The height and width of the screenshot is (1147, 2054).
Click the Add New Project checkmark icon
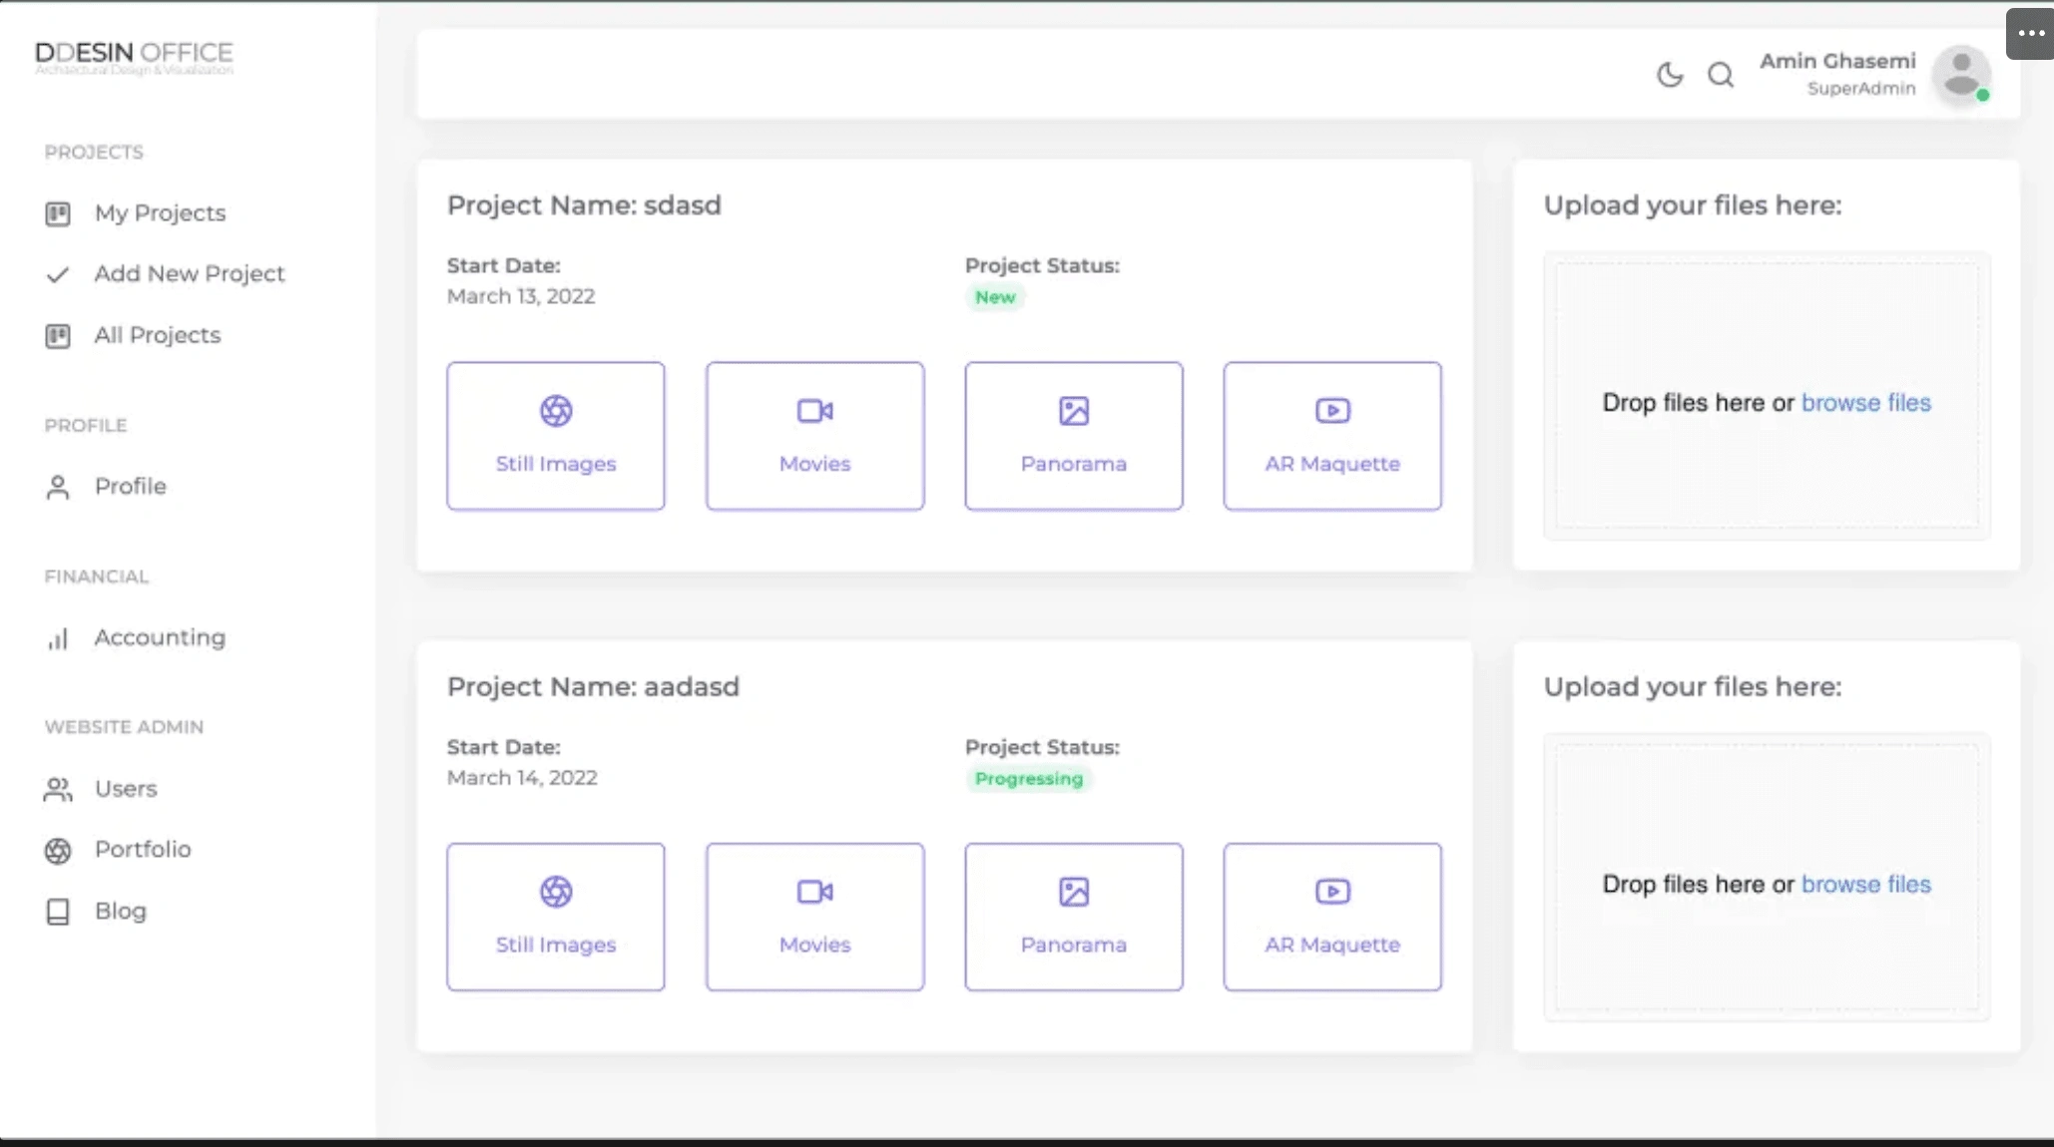pos(58,274)
